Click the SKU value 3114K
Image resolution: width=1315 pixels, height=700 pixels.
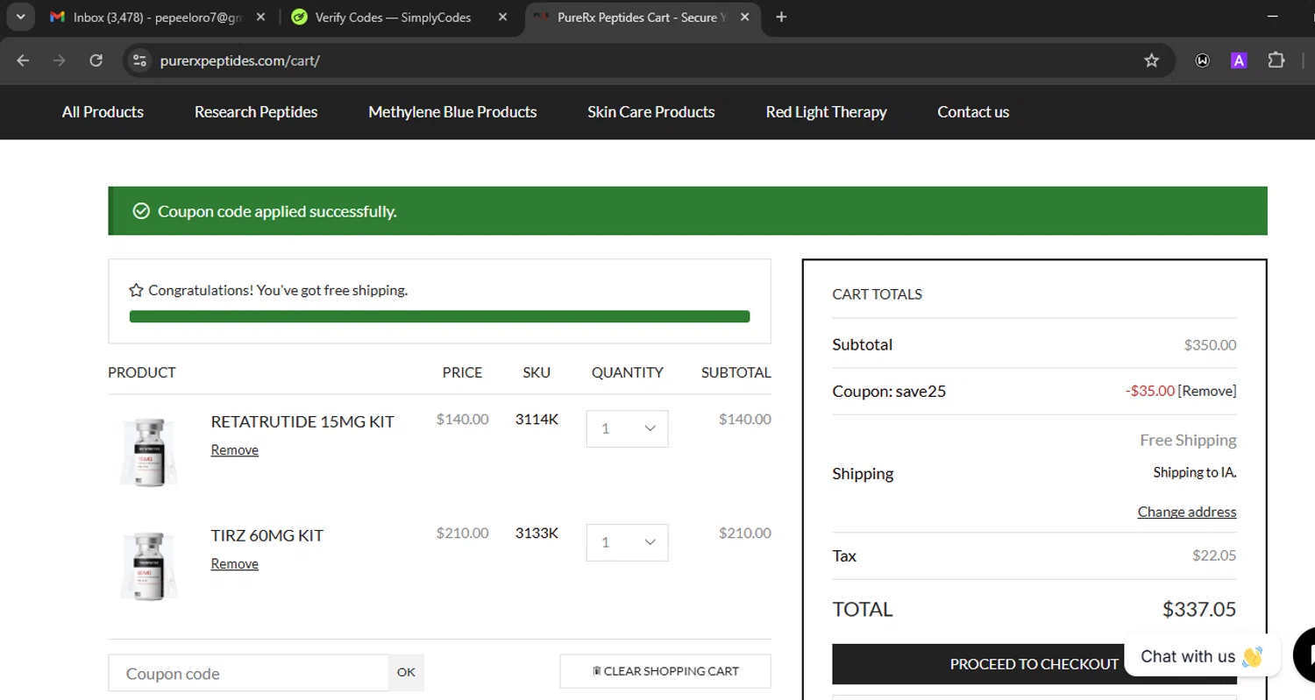[x=537, y=420]
